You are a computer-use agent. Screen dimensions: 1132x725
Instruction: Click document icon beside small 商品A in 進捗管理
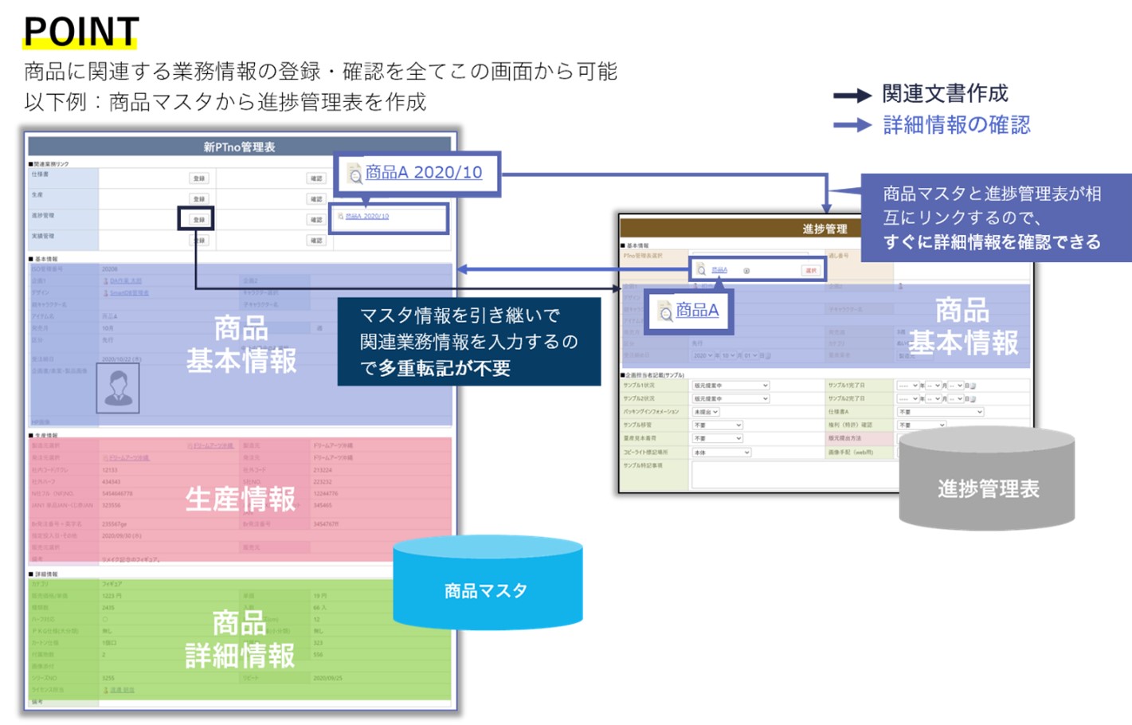pyautogui.click(x=701, y=269)
